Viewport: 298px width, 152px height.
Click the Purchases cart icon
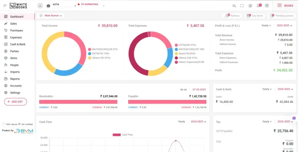click(x=6, y=31)
